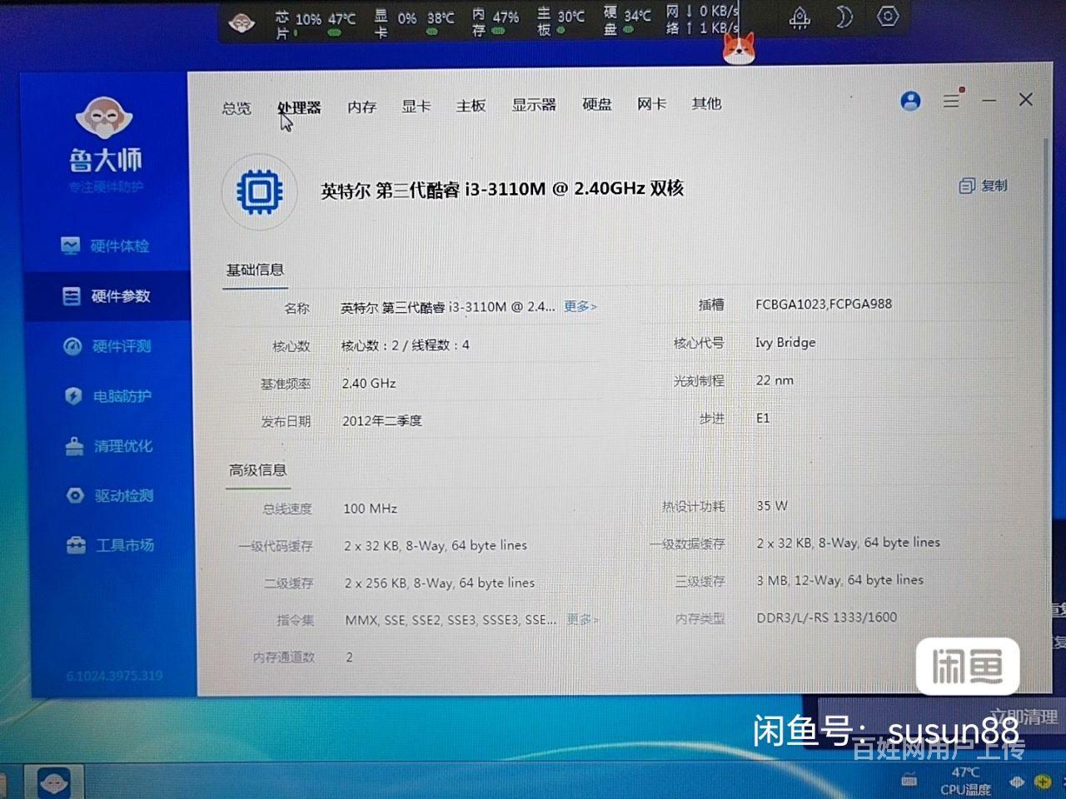Expand 更多 beside instruction set list
The height and width of the screenshot is (799, 1066).
click(x=582, y=619)
